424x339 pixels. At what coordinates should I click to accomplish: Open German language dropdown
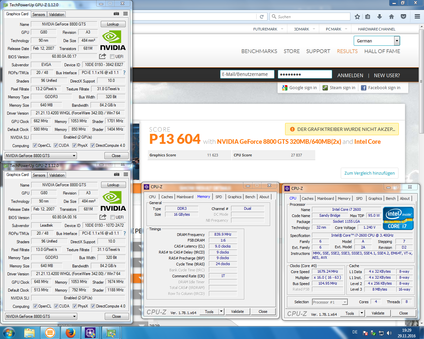pyautogui.click(x=377, y=41)
